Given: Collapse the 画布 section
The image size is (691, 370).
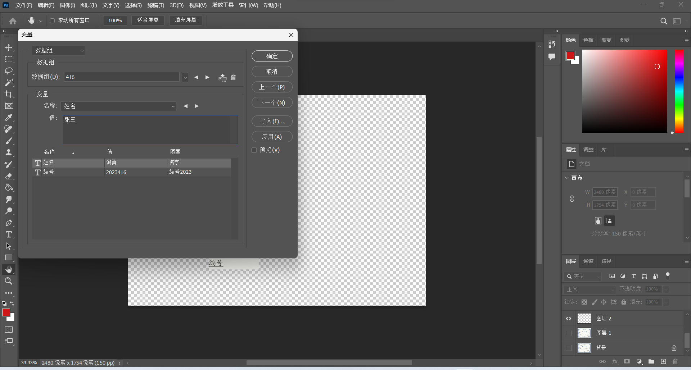Looking at the screenshot, I should (567, 178).
